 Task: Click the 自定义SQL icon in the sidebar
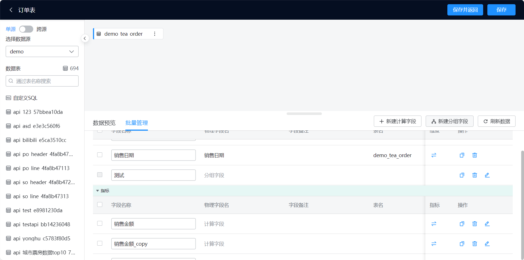click(8, 98)
